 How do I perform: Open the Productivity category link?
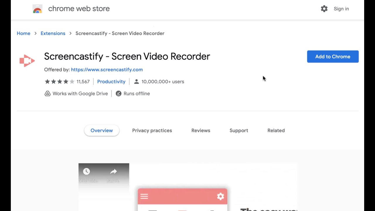(111, 81)
